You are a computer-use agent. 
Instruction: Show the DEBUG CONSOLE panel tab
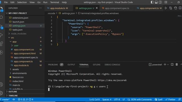pyautogui.click(x=112, y=65)
